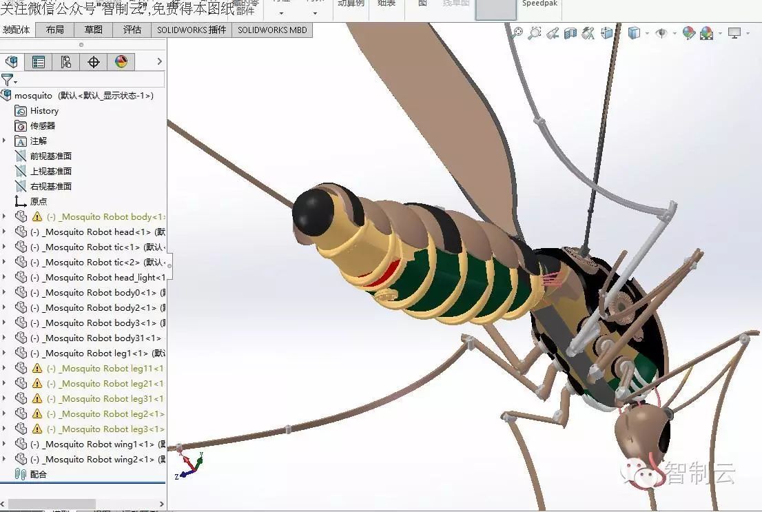Open the View Orientation selector
Viewport: 762px width, 512px height.
pos(607,32)
